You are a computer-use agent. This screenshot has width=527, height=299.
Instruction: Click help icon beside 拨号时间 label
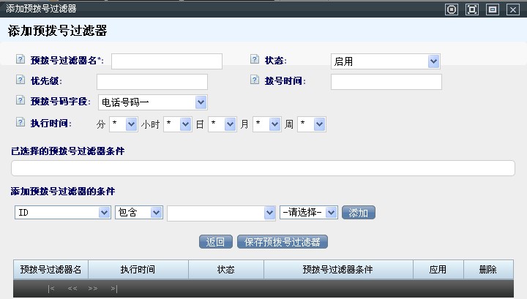point(255,80)
